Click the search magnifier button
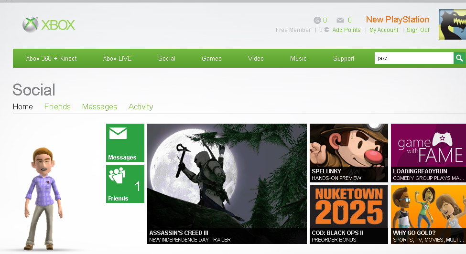This screenshot has height=254, width=466. pos(459,58)
